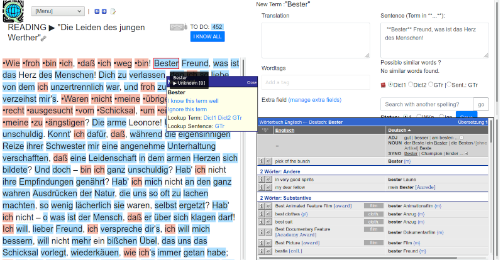The image size is (503, 260).
Task: Click info icon for bestie
Action: click(x=262, y=251)
